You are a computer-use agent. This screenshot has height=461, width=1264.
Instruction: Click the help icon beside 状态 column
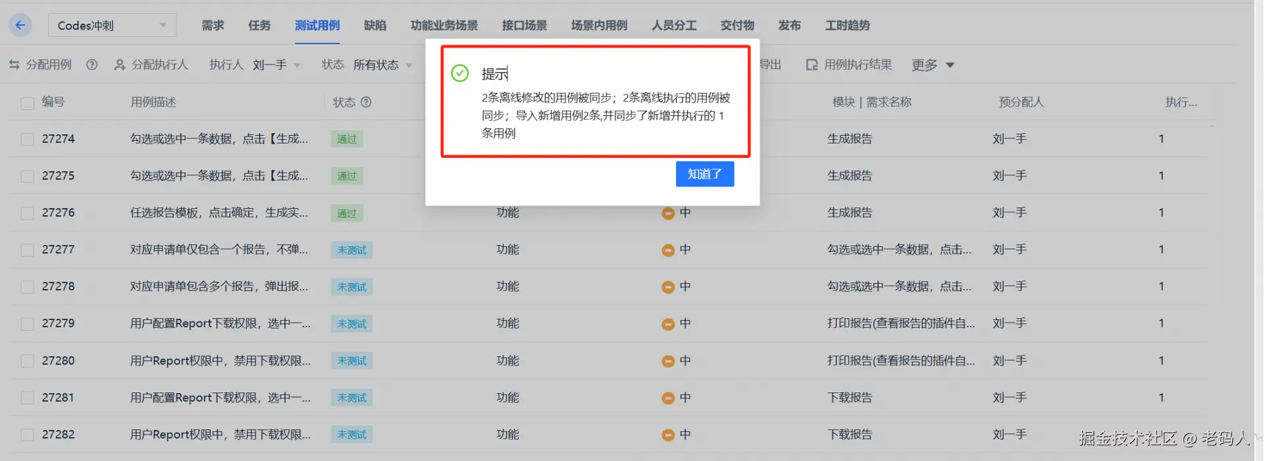coord(366,102)
